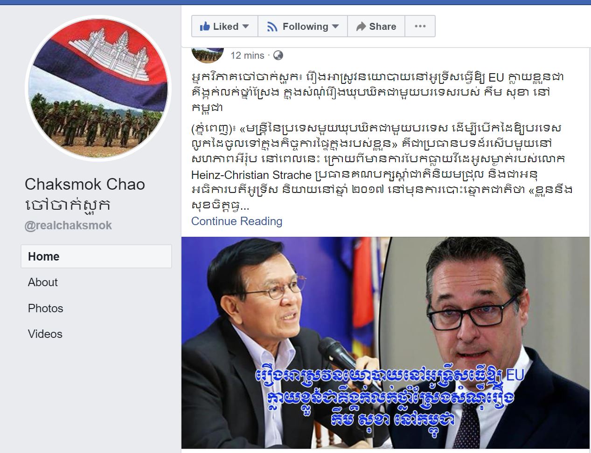Expand the Following dropdown arrow
The height and width of the screenshot is (453, 591).
tap(335, 27)
